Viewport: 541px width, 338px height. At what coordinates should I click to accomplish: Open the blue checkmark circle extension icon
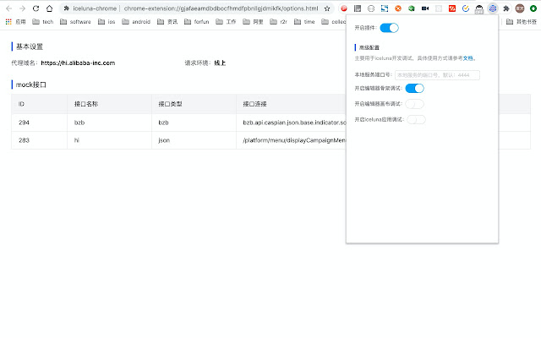[x=466, y=8]
